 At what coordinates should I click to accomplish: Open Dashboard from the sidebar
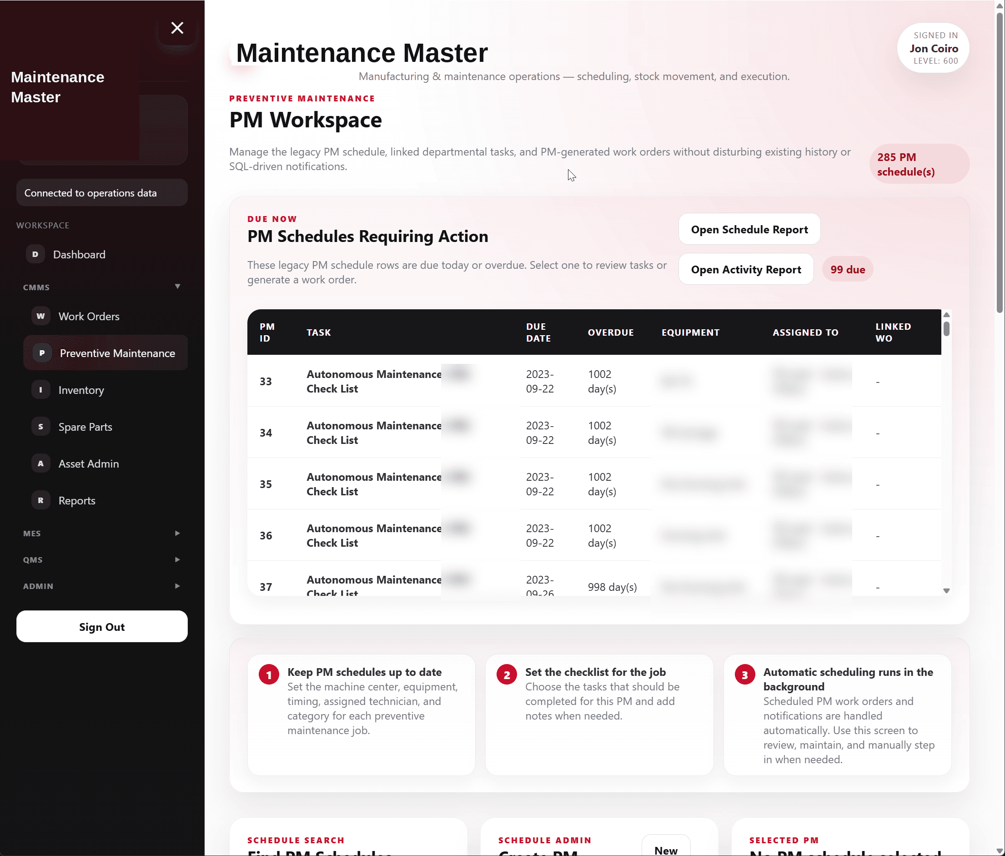pyautogui.click(x=102, y=254)
